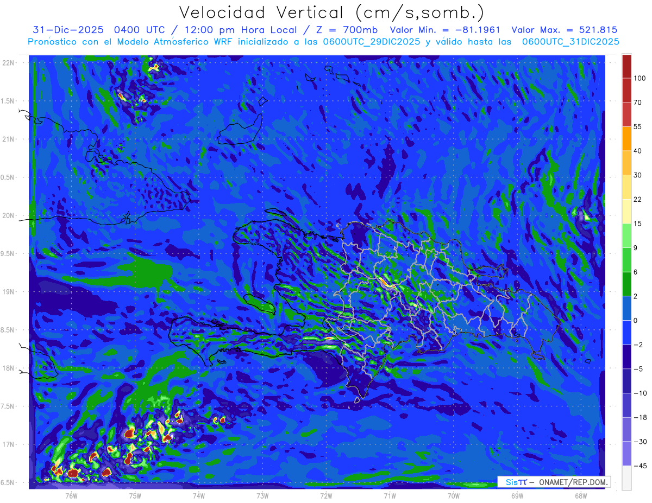Click the "69W" longitude label

pyautogui.click(x=517, y=495)
